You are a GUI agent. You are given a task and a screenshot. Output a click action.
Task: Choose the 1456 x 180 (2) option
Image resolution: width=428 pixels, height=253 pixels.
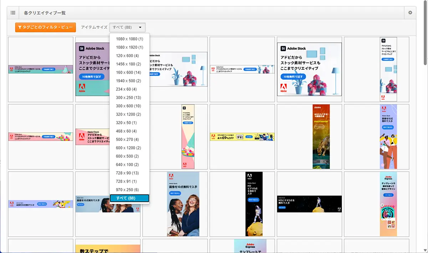(x=129, y=64)
